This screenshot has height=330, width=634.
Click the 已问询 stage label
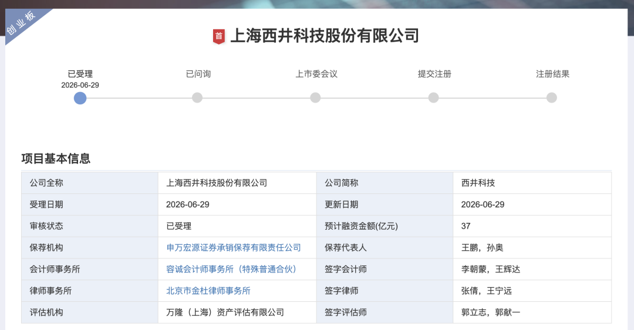point(198,74)
